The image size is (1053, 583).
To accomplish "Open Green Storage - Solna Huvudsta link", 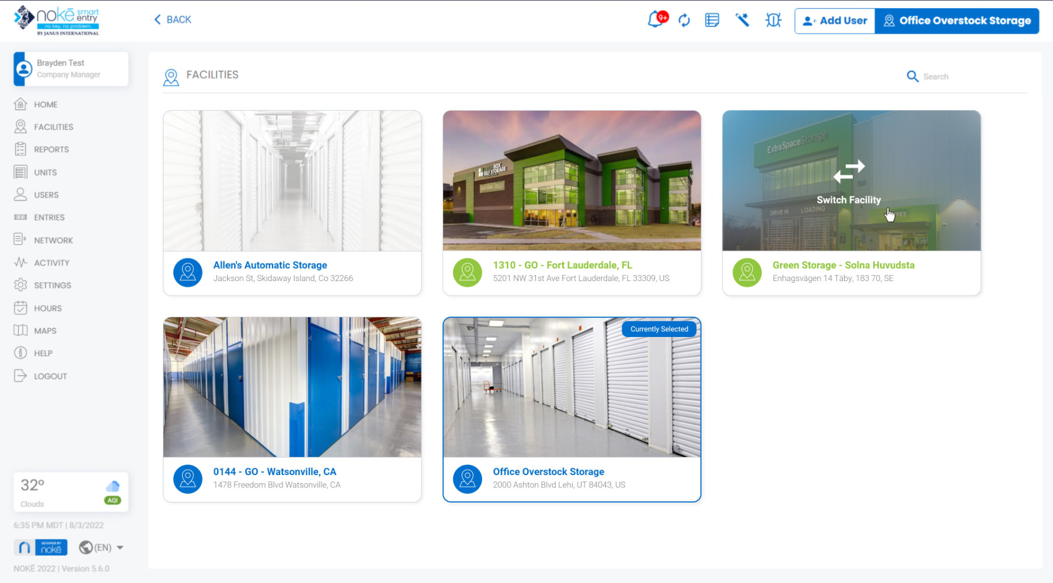I will click(843, 265).
